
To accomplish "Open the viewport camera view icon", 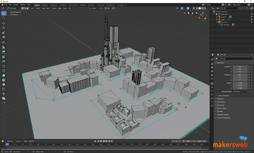I will tap(188, 13).
